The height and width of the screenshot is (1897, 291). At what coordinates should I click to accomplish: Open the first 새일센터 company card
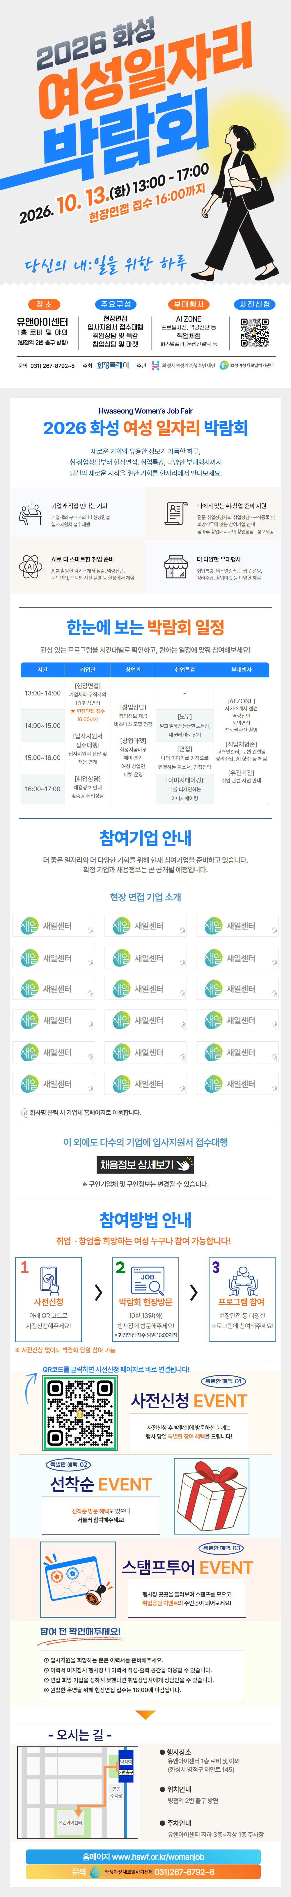pyautogui.click(x=54, y=926)
